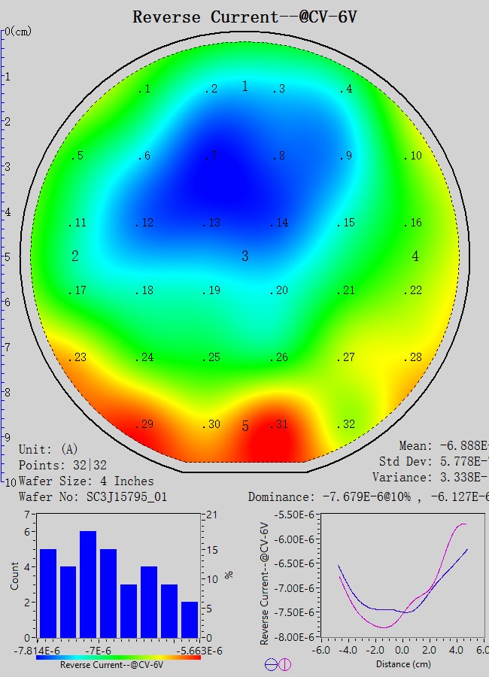
Task: Click the magenta vertical scan line icon
Action: pos(285,664)
